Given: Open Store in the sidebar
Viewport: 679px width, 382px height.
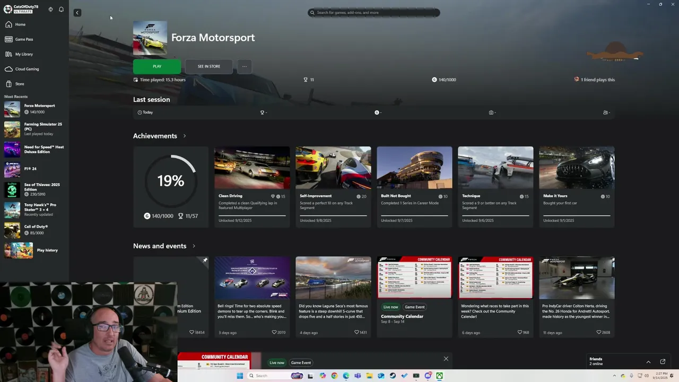Looking at the screenshot, I should [x=34, y=84].
